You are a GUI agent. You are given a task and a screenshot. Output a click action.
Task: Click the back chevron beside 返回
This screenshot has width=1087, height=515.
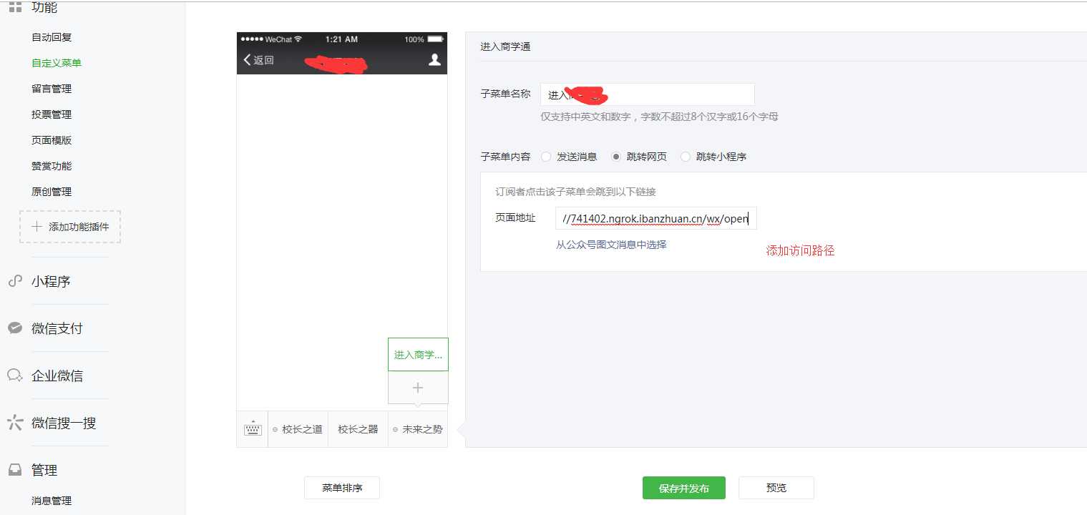(x=248, y=60)
